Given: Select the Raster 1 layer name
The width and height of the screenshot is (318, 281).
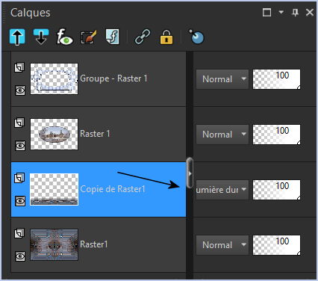Looking at the screenshot, I should (x=95, y=134).
